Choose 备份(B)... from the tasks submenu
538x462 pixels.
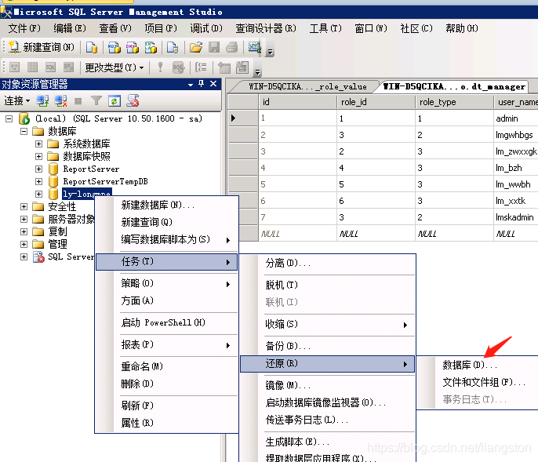327,346
